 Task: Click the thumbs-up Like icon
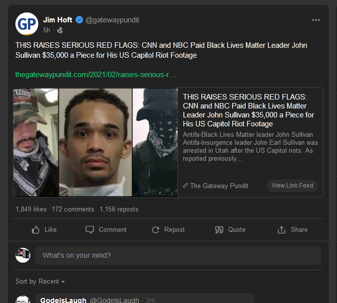pos(35,230)
